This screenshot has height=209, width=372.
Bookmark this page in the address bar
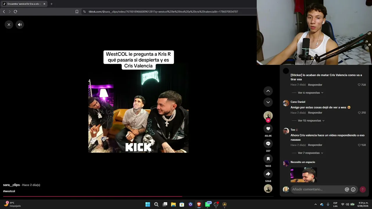[77, 12]
